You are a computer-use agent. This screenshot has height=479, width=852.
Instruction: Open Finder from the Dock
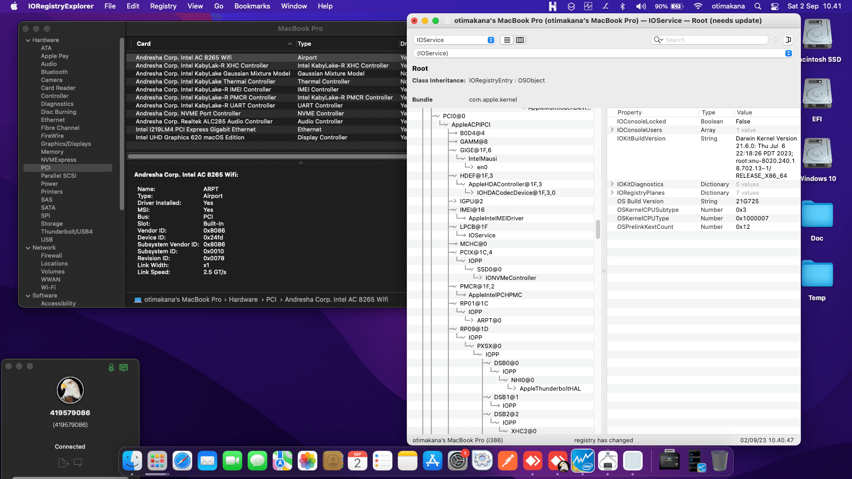click(132, 461)
